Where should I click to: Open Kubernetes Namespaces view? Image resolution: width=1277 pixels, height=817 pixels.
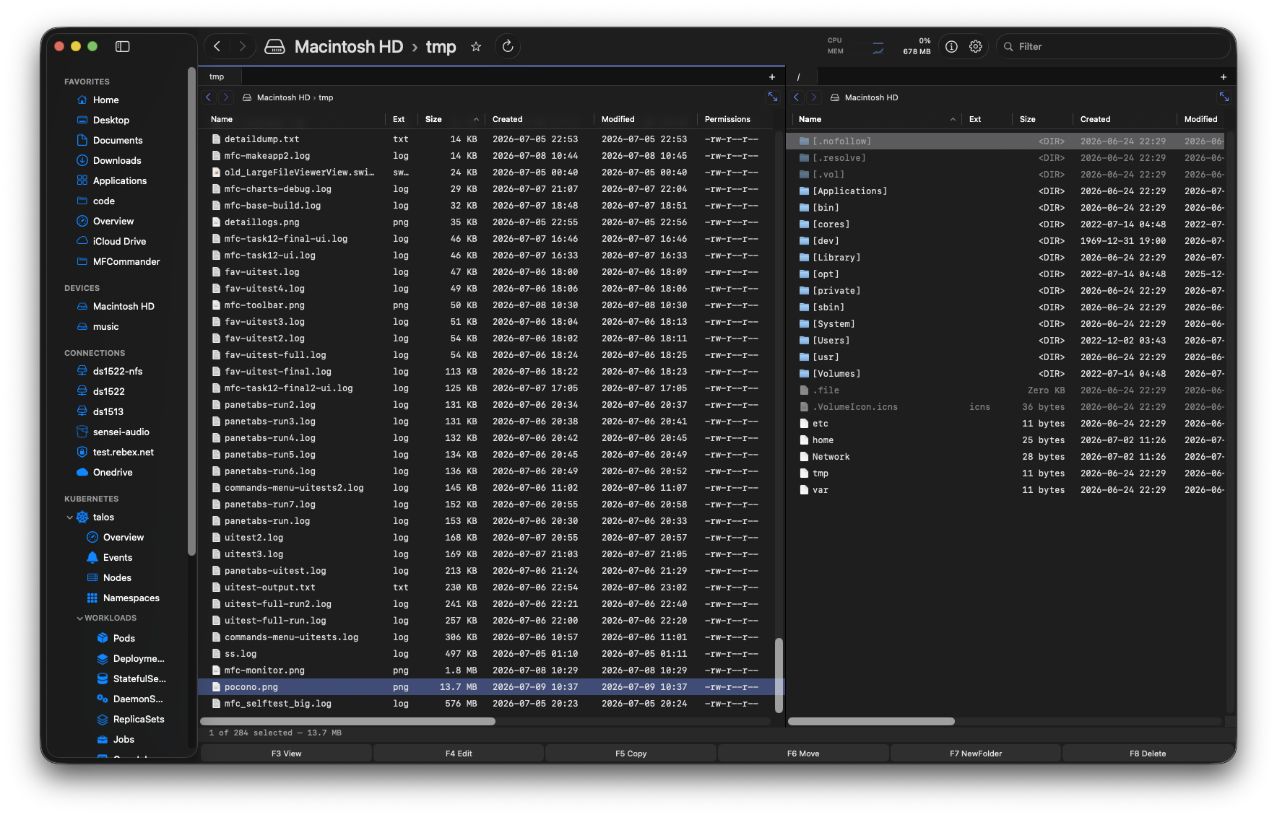pos(131,598)
